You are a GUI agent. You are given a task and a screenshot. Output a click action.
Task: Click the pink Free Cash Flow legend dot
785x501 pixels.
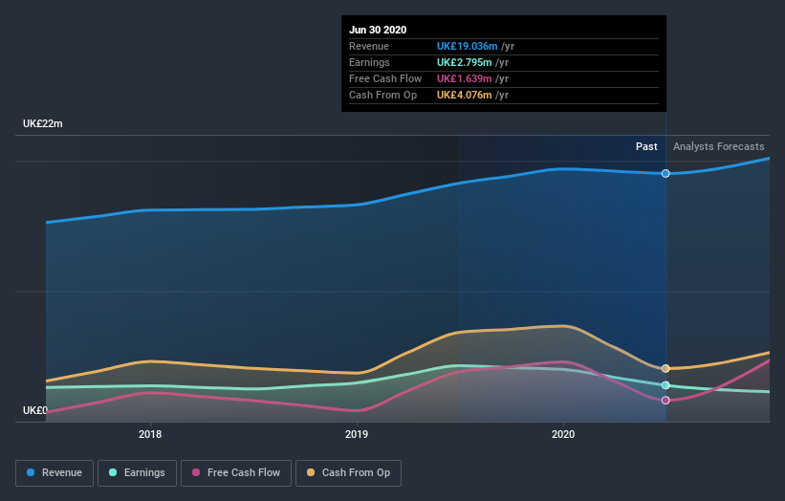[x=196, y=472]
